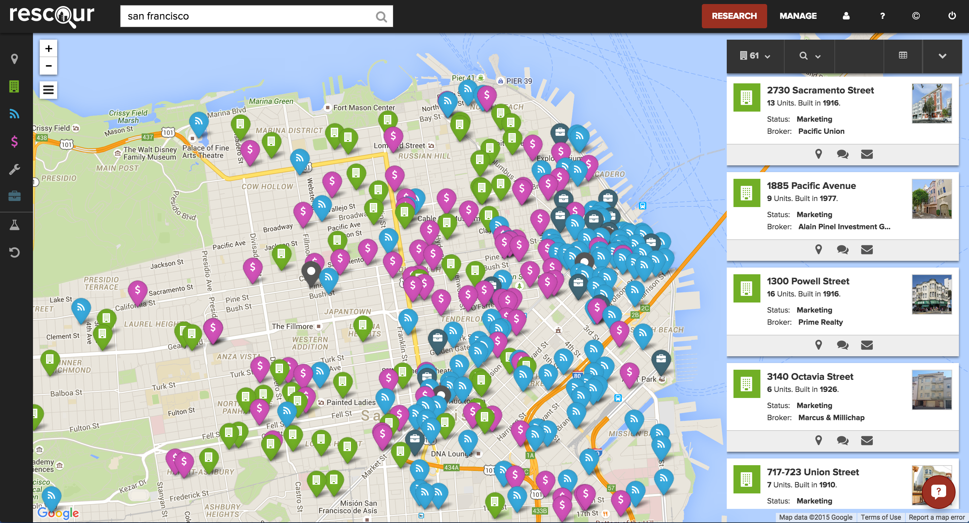
Task: Click the undo reset icon in sidebar
Action: (14, 252)
